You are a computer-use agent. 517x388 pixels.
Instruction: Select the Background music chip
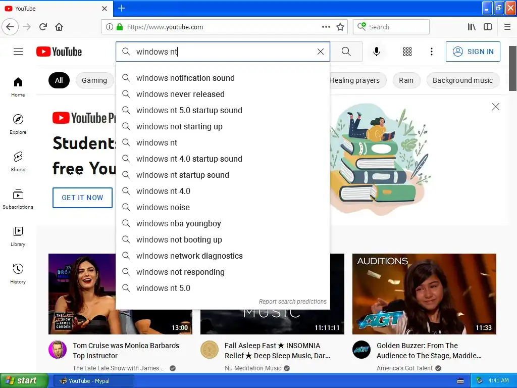(462, 80)
